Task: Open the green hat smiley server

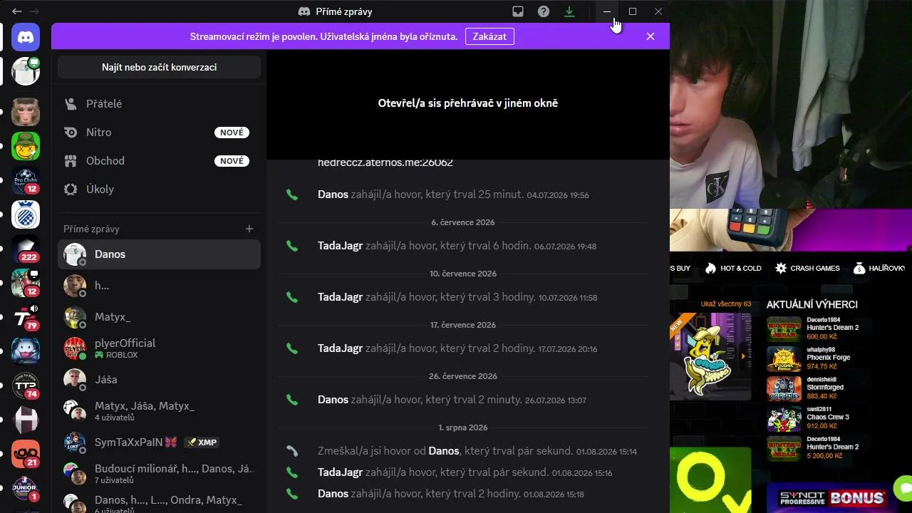Action: point(26,146)
